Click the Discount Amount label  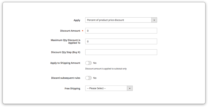[x=70, y=31]
